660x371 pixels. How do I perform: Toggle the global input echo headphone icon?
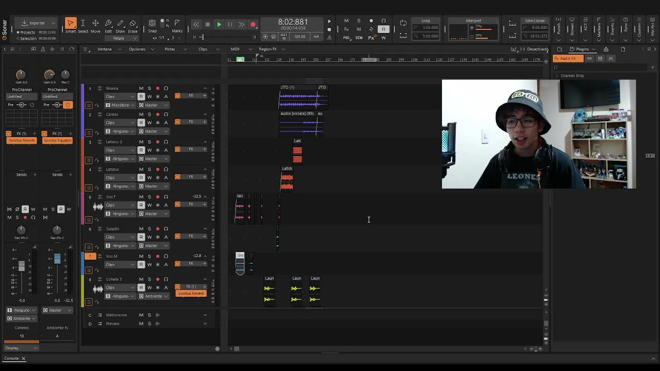(383, 21)
